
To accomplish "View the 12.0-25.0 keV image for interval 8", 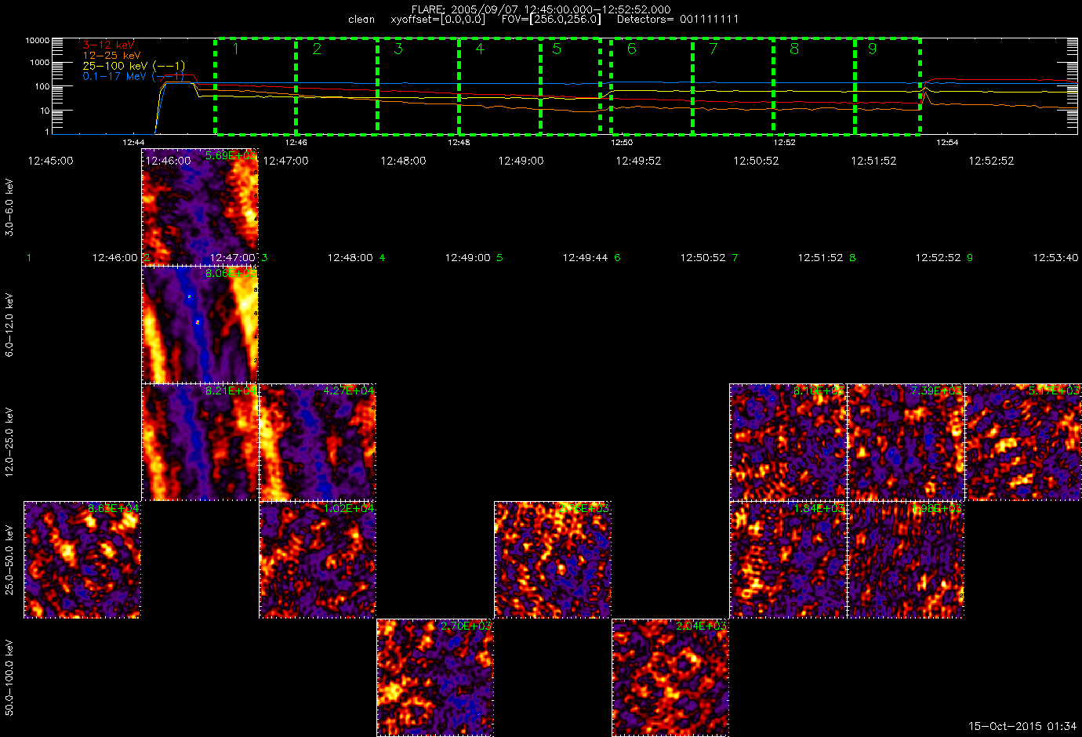I will coord(906,442).
